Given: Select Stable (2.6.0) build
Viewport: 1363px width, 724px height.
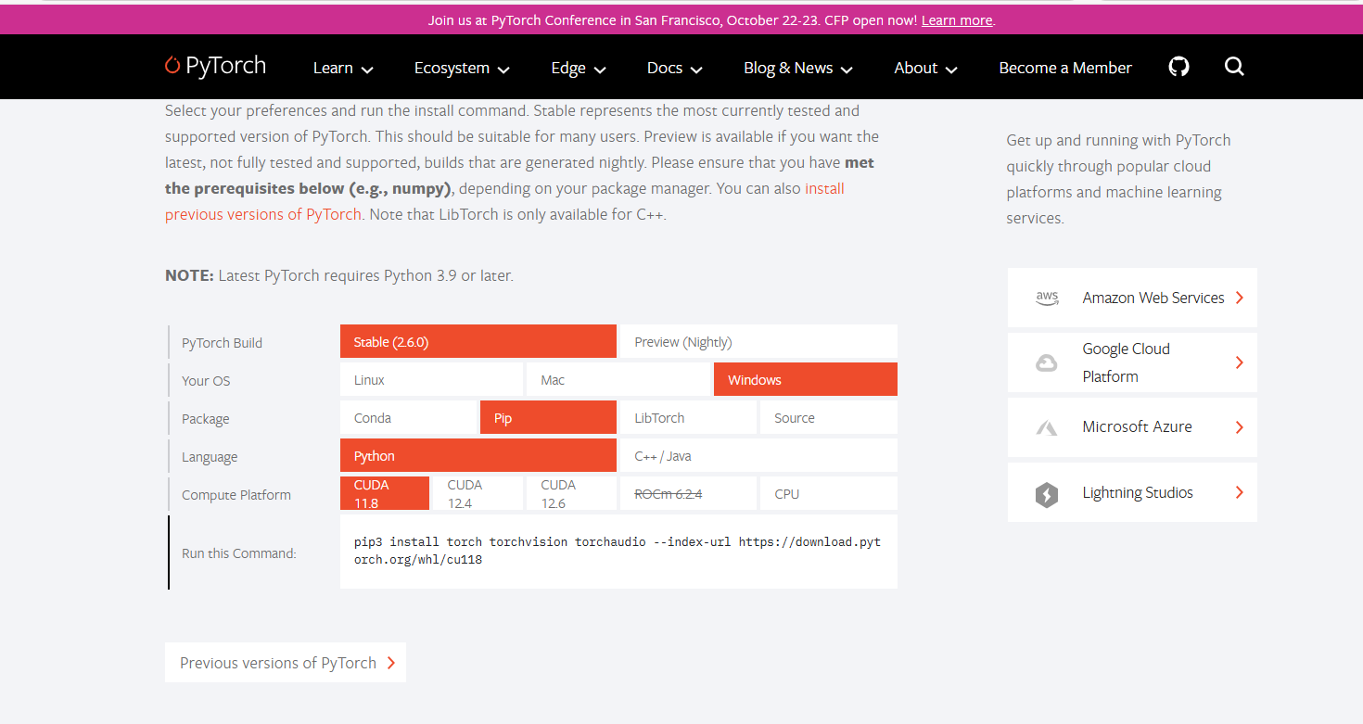Looking at the screenshot, I should pos(478,341).
